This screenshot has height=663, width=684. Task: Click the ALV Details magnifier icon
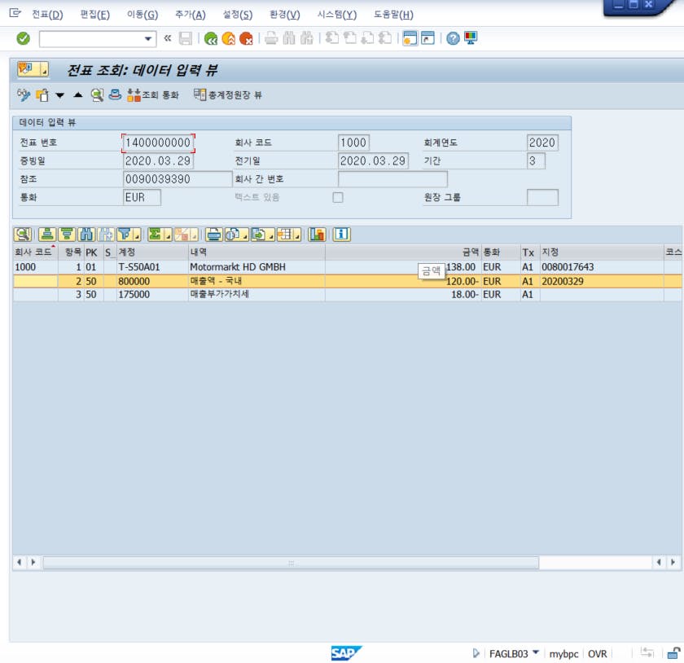[23, 235]
